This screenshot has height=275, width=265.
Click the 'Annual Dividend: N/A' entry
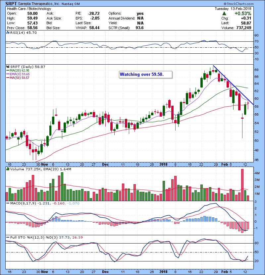(126, 18)
